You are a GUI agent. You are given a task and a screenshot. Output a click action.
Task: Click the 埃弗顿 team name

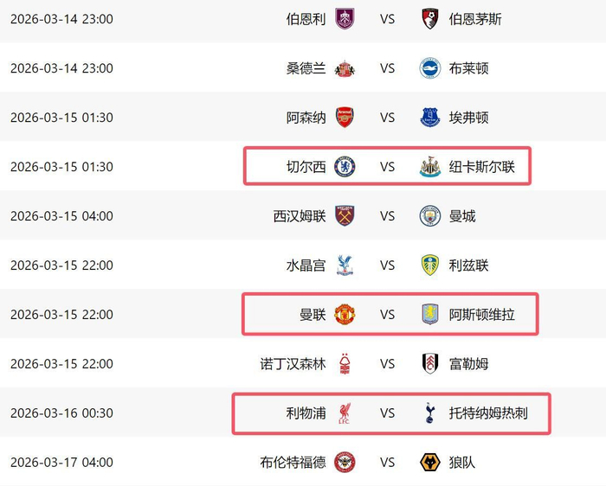[468, 118]
